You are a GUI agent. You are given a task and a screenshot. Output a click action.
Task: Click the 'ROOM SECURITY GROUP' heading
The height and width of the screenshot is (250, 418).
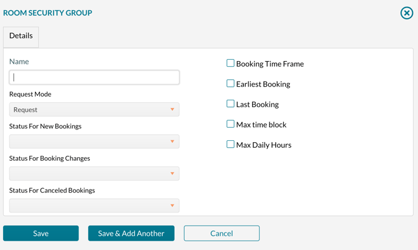tap(47, 12)
